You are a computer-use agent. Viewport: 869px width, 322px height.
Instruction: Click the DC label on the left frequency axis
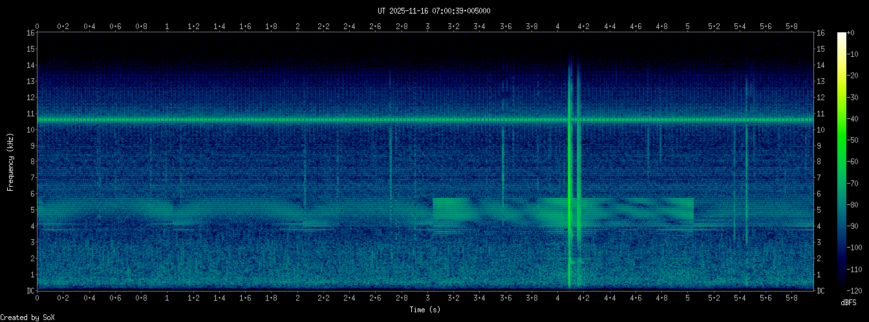[x=30, y=291]
